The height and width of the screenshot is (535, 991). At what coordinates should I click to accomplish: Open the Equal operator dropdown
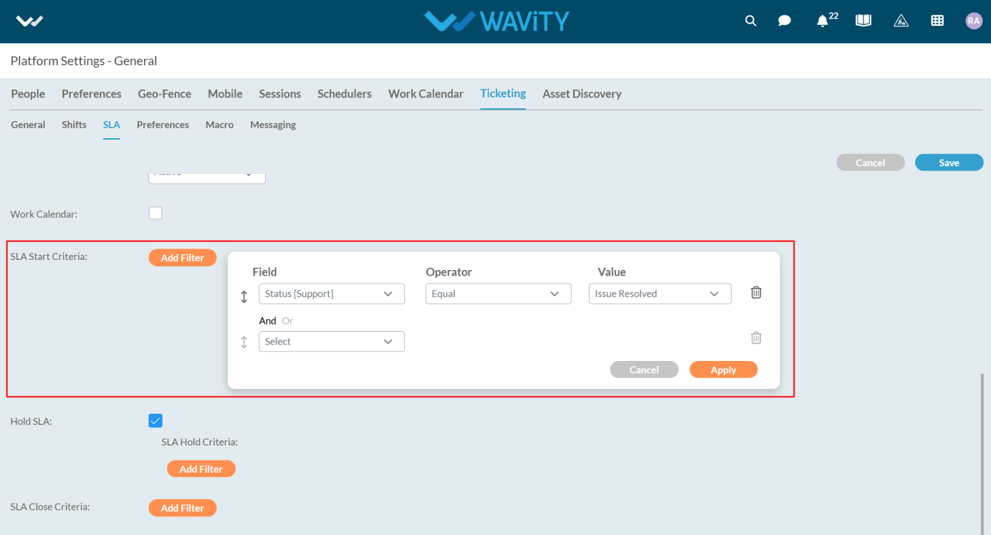point(498,294)
